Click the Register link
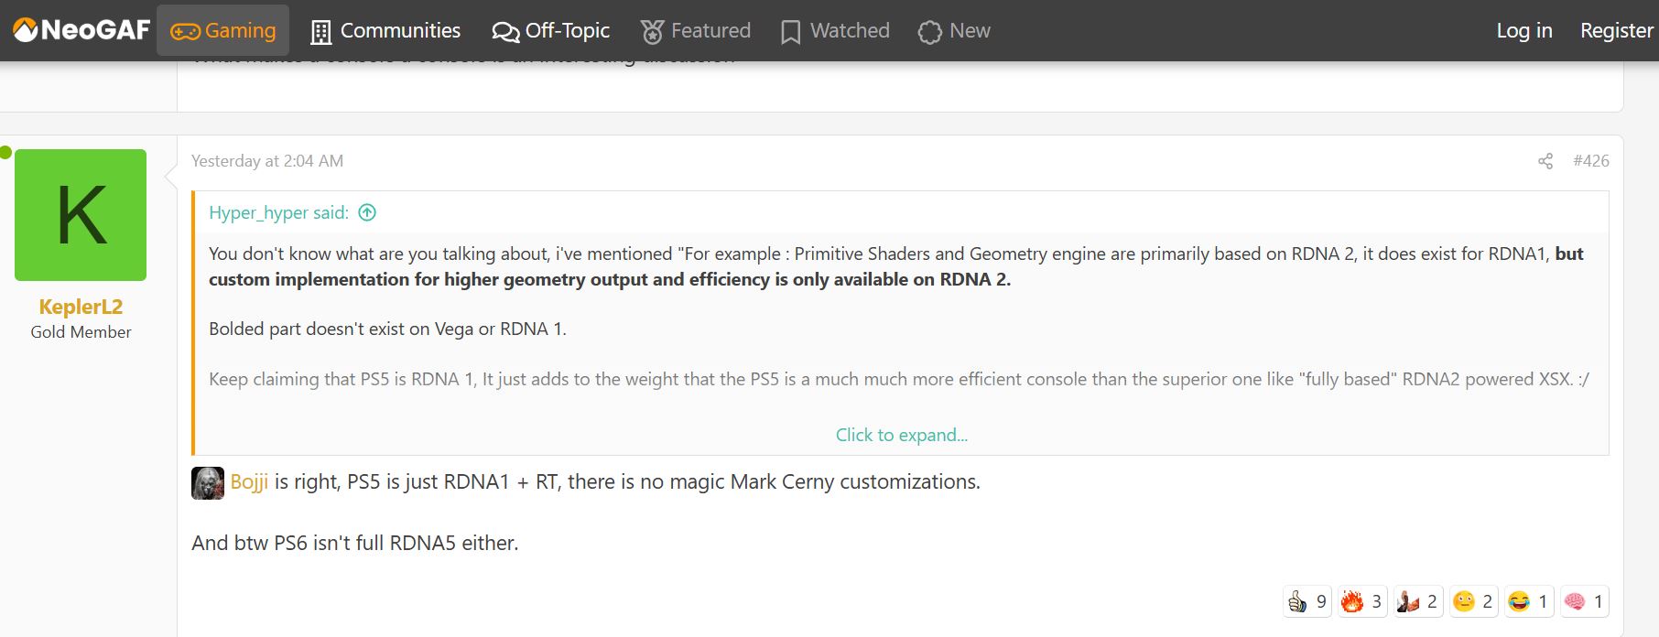The height and width of the screenshot is (637, 1659). [x=1616, y=31]
